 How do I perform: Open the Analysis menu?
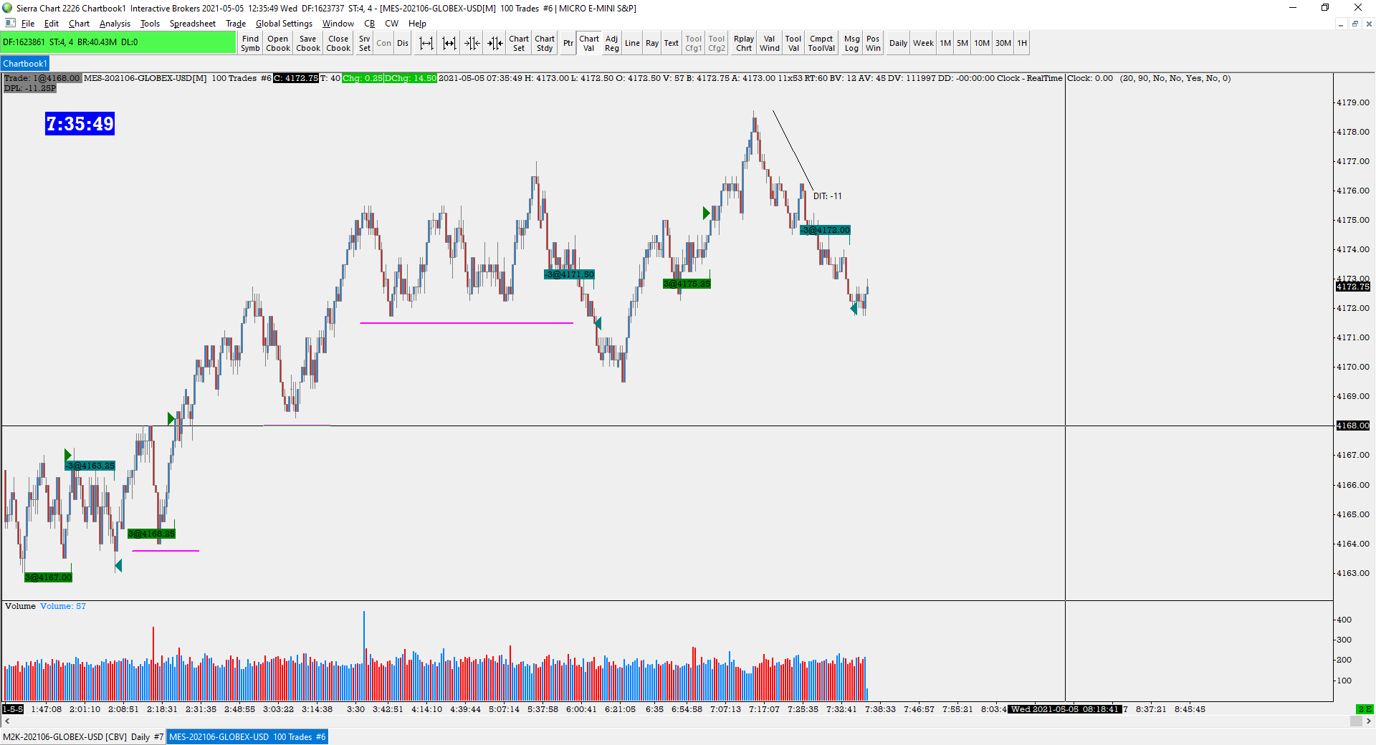tap(115, 24)
